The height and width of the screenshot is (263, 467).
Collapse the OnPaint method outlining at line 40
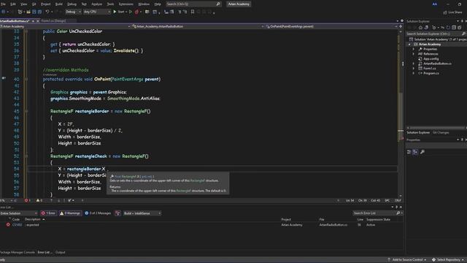26,80
